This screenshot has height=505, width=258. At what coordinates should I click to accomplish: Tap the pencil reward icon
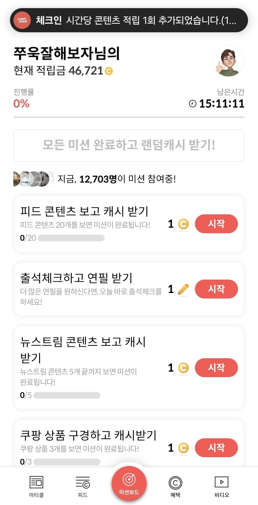pyautogui.click(x=183, y=289)
